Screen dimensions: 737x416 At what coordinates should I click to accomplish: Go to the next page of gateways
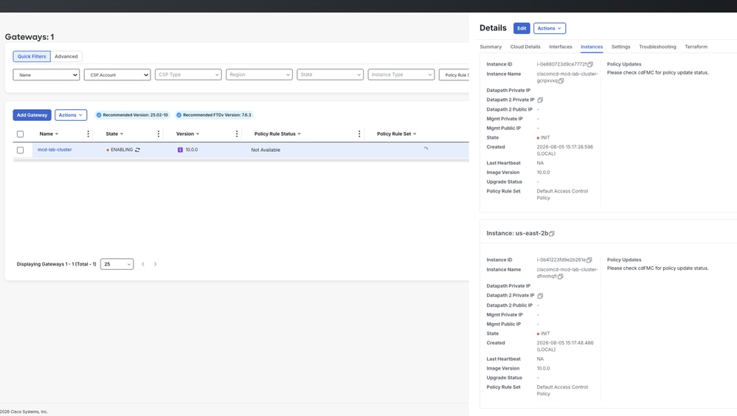155,264
